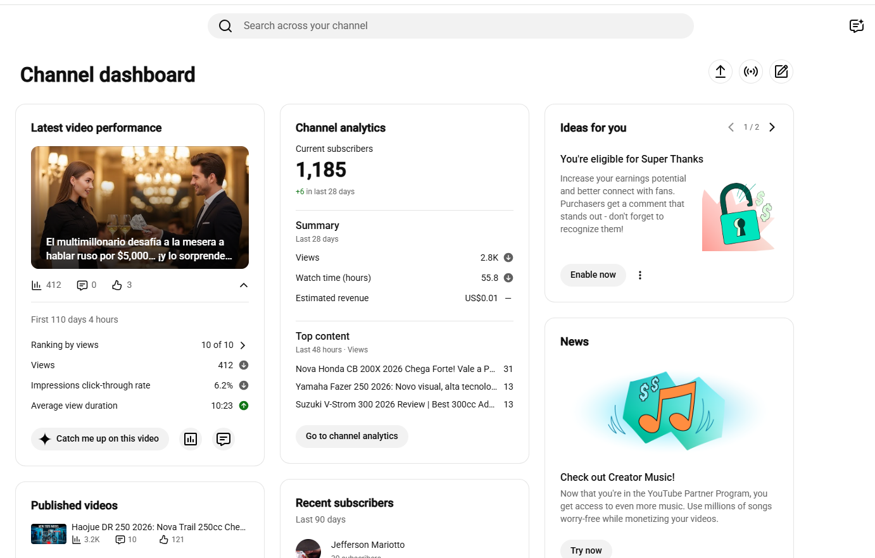Open the feedback icon in top-right corner

click(x=857, y=26)
